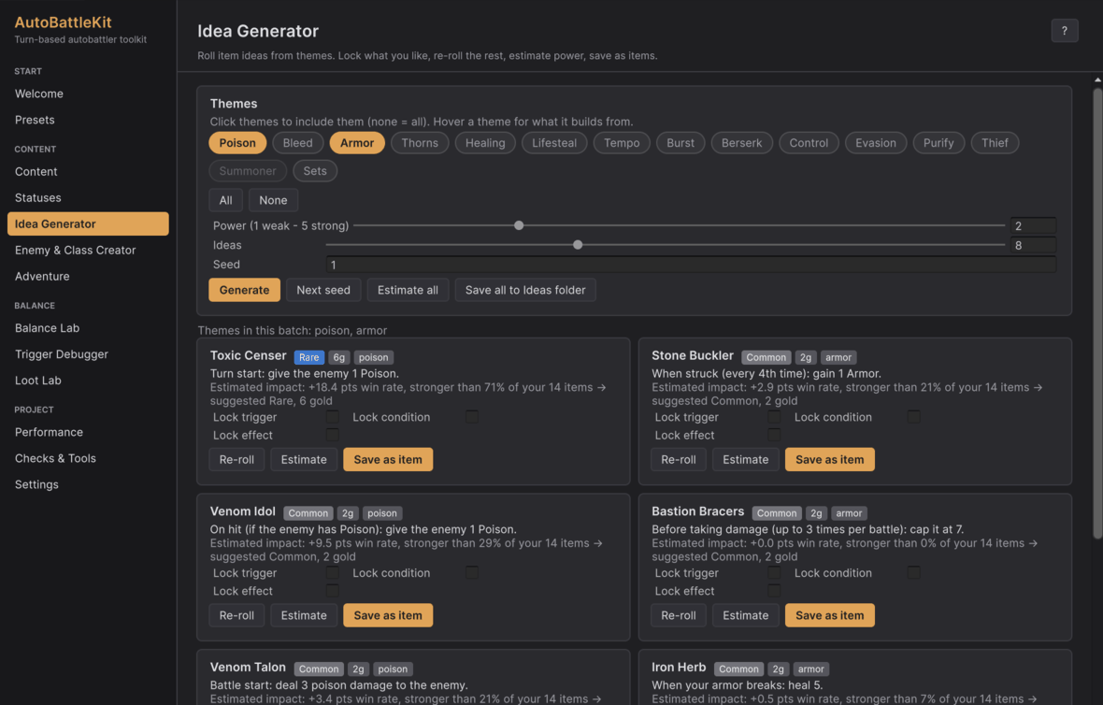This screenshot has width=1103, height=705.
Task: Open Statuses in the sidebar
Action: 88,197
